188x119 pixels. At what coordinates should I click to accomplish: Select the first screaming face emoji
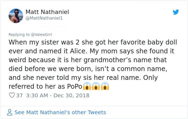[x=87, y=86]
